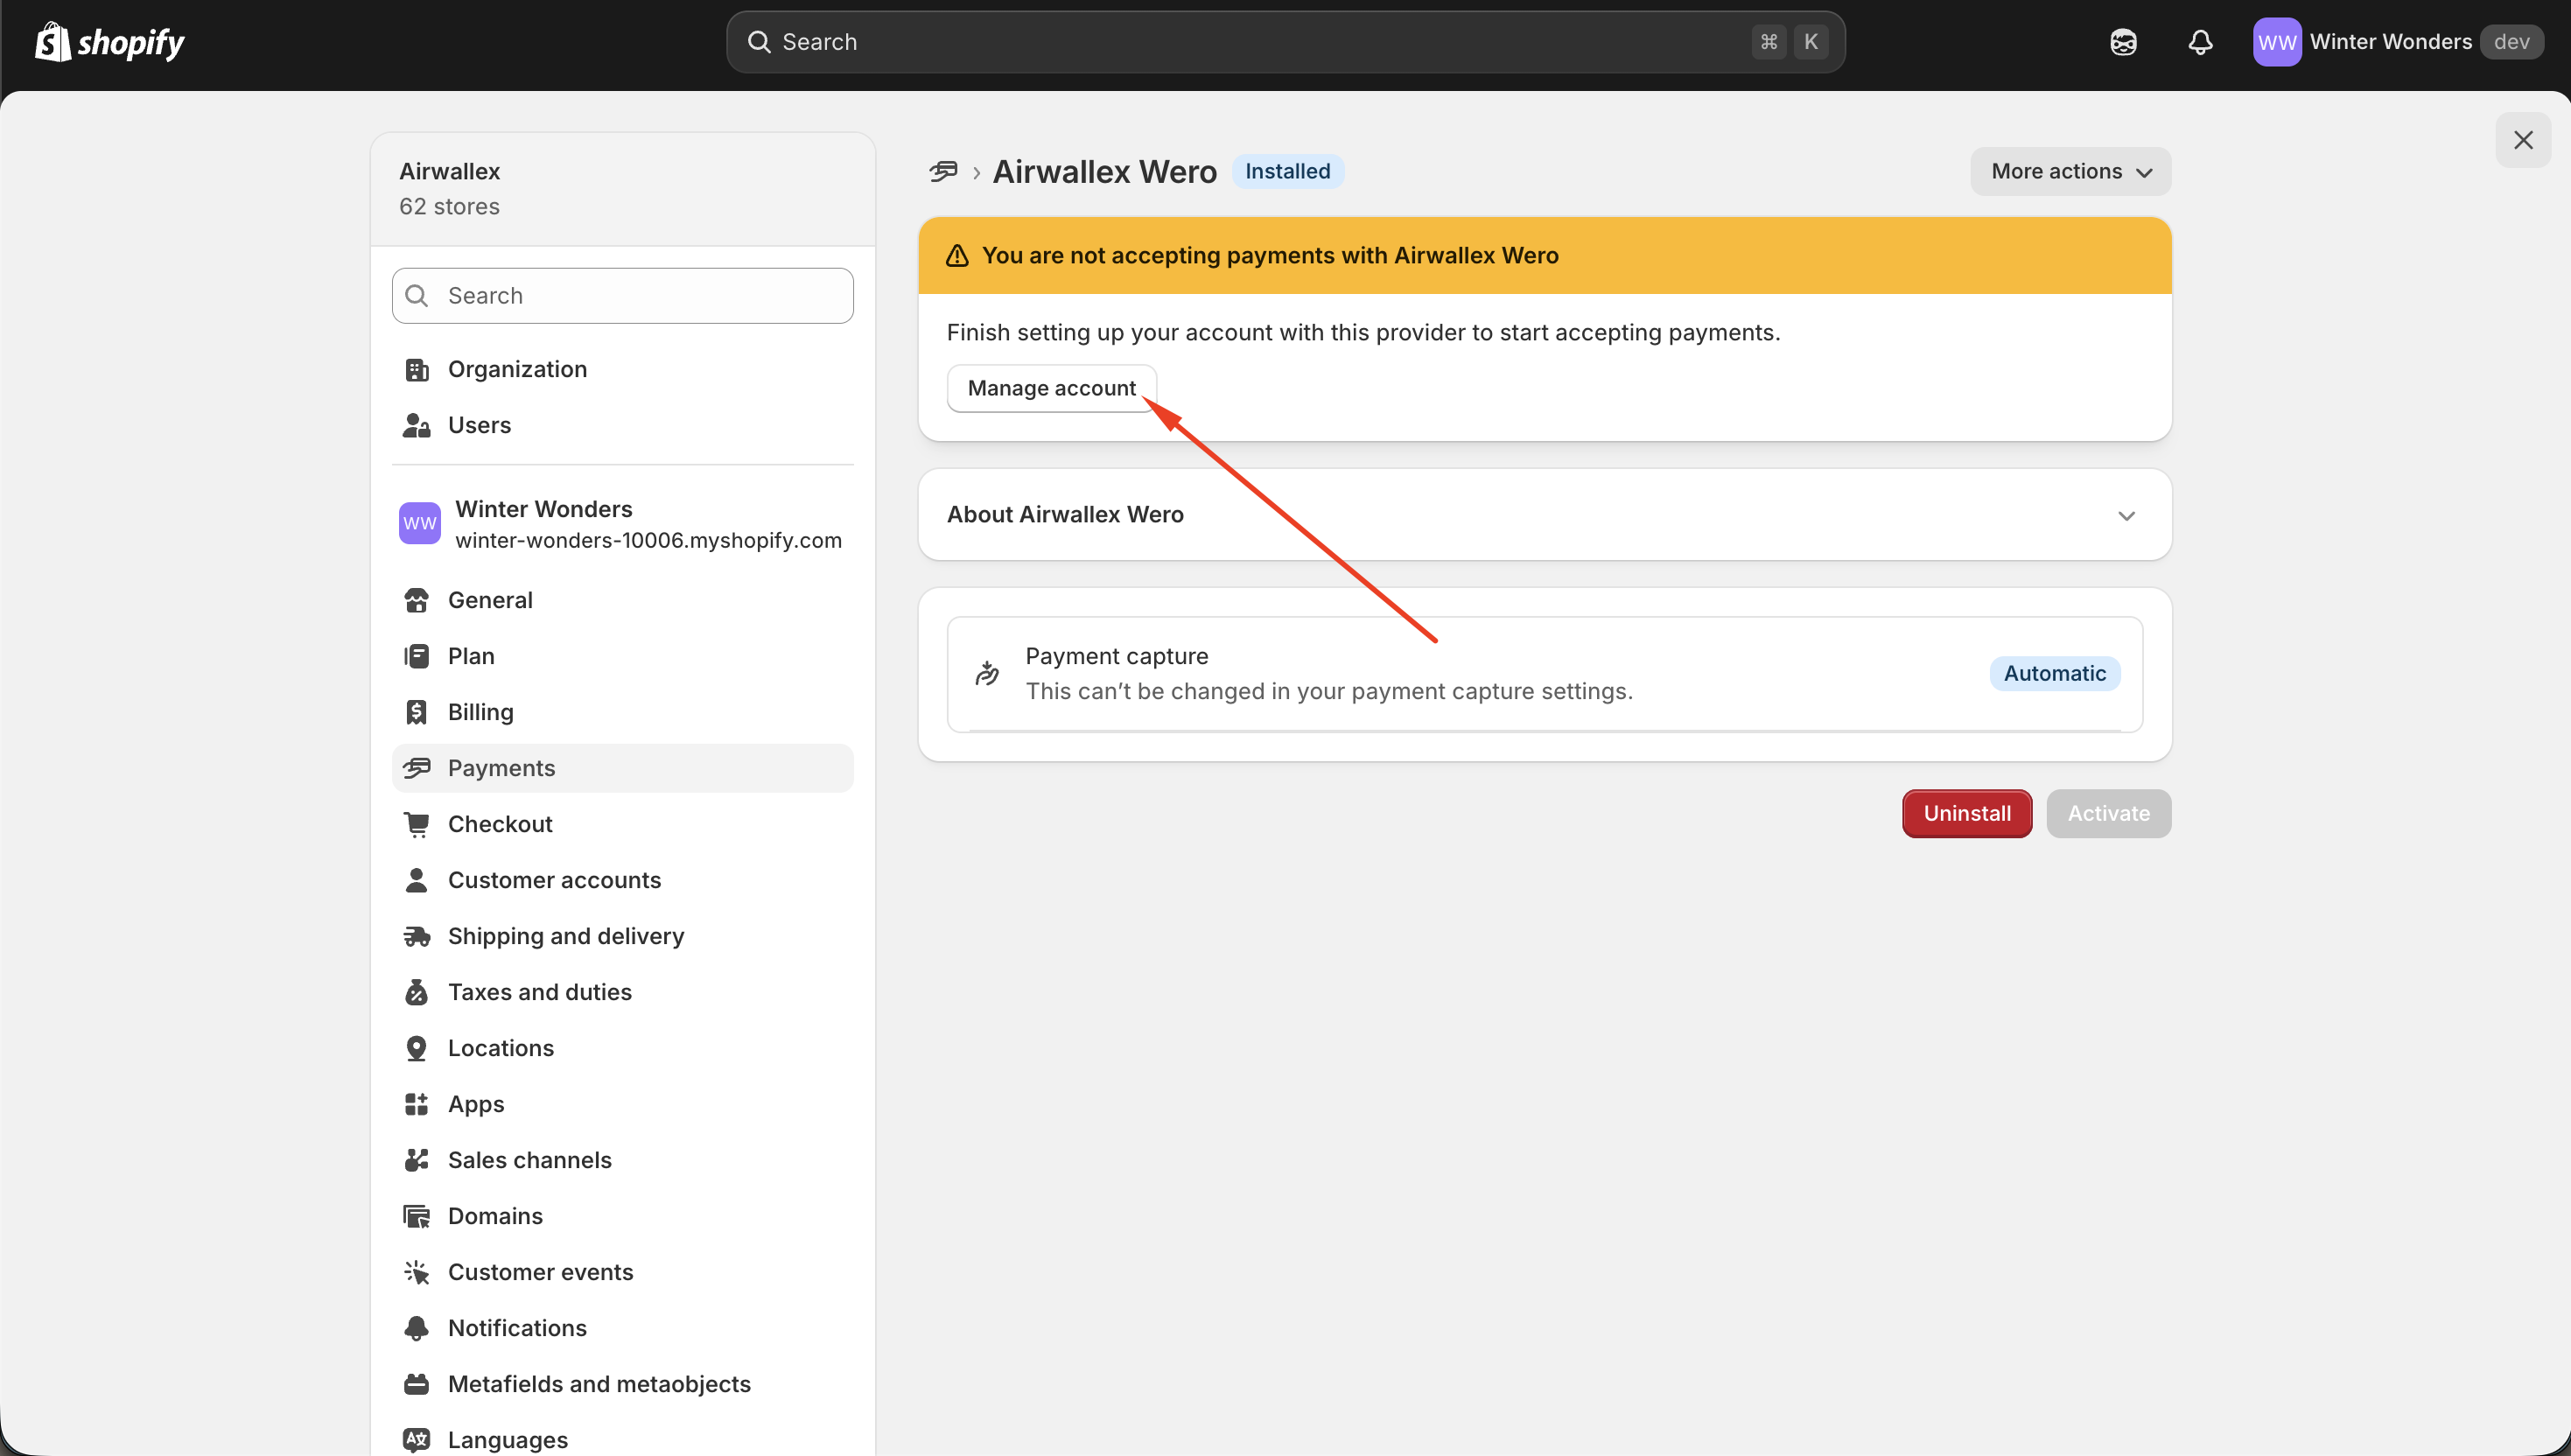Click the Uninstall button

coord(1966,814)
